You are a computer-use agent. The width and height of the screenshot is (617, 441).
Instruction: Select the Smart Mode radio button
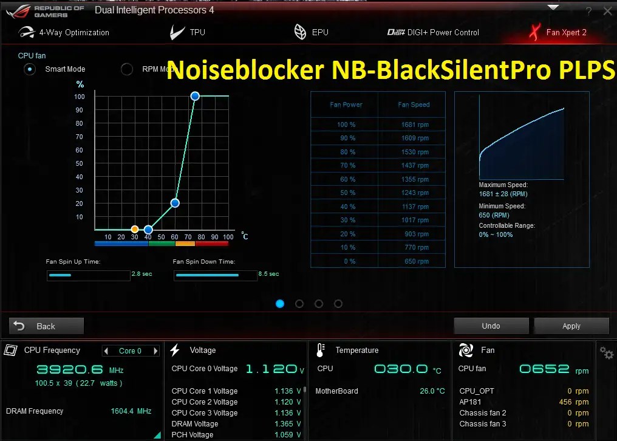click(x=30, y=69)
